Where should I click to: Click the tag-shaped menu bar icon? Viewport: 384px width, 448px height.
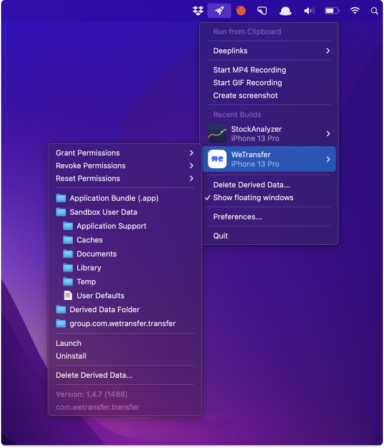tap(262, 11)
